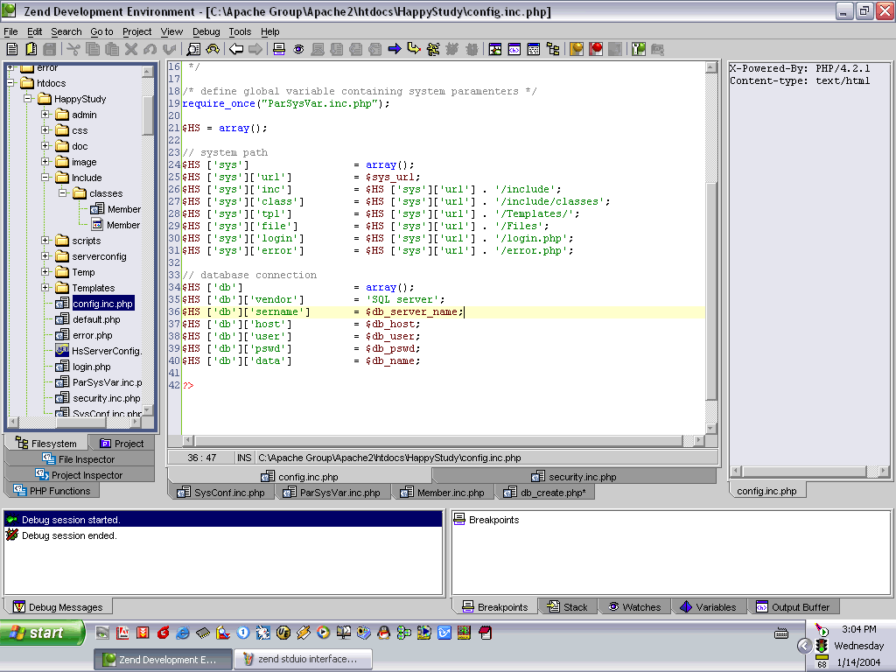Click the Delete X icon in toolbar
Screen dimensions: 896x672
pyautogui.click(x=131, y=49)
